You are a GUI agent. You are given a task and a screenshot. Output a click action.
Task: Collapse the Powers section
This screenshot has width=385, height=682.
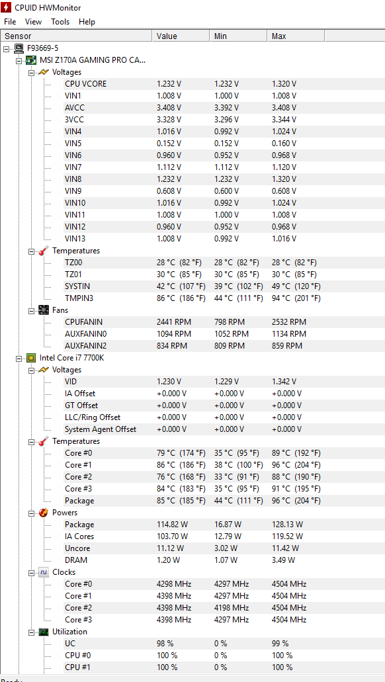tap(31, 513)
